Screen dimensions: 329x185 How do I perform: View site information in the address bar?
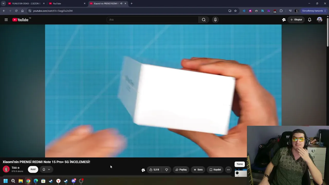coord(30,11)
